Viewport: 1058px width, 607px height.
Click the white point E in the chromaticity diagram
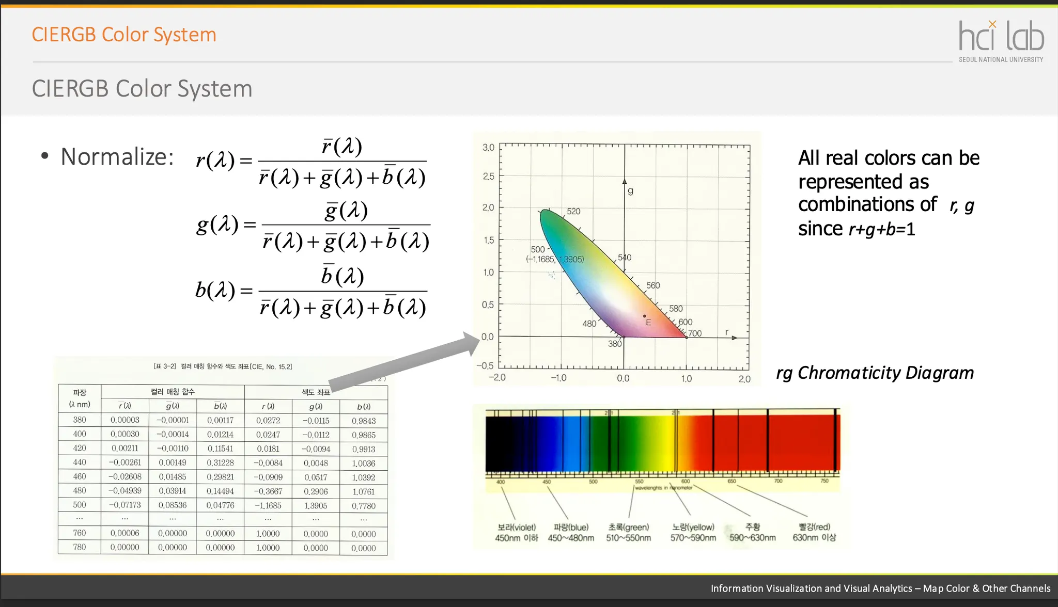[x=644, y=316]
